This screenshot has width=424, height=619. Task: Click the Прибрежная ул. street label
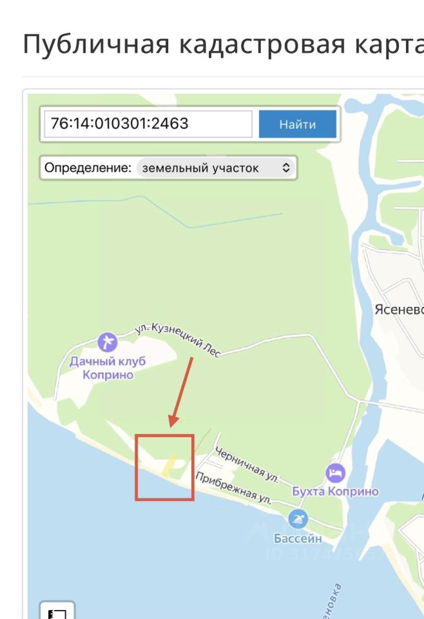point(235,488)
